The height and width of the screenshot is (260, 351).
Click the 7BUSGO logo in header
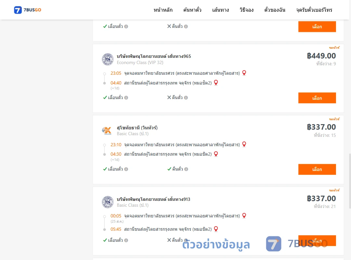click(x=28, y=10)
